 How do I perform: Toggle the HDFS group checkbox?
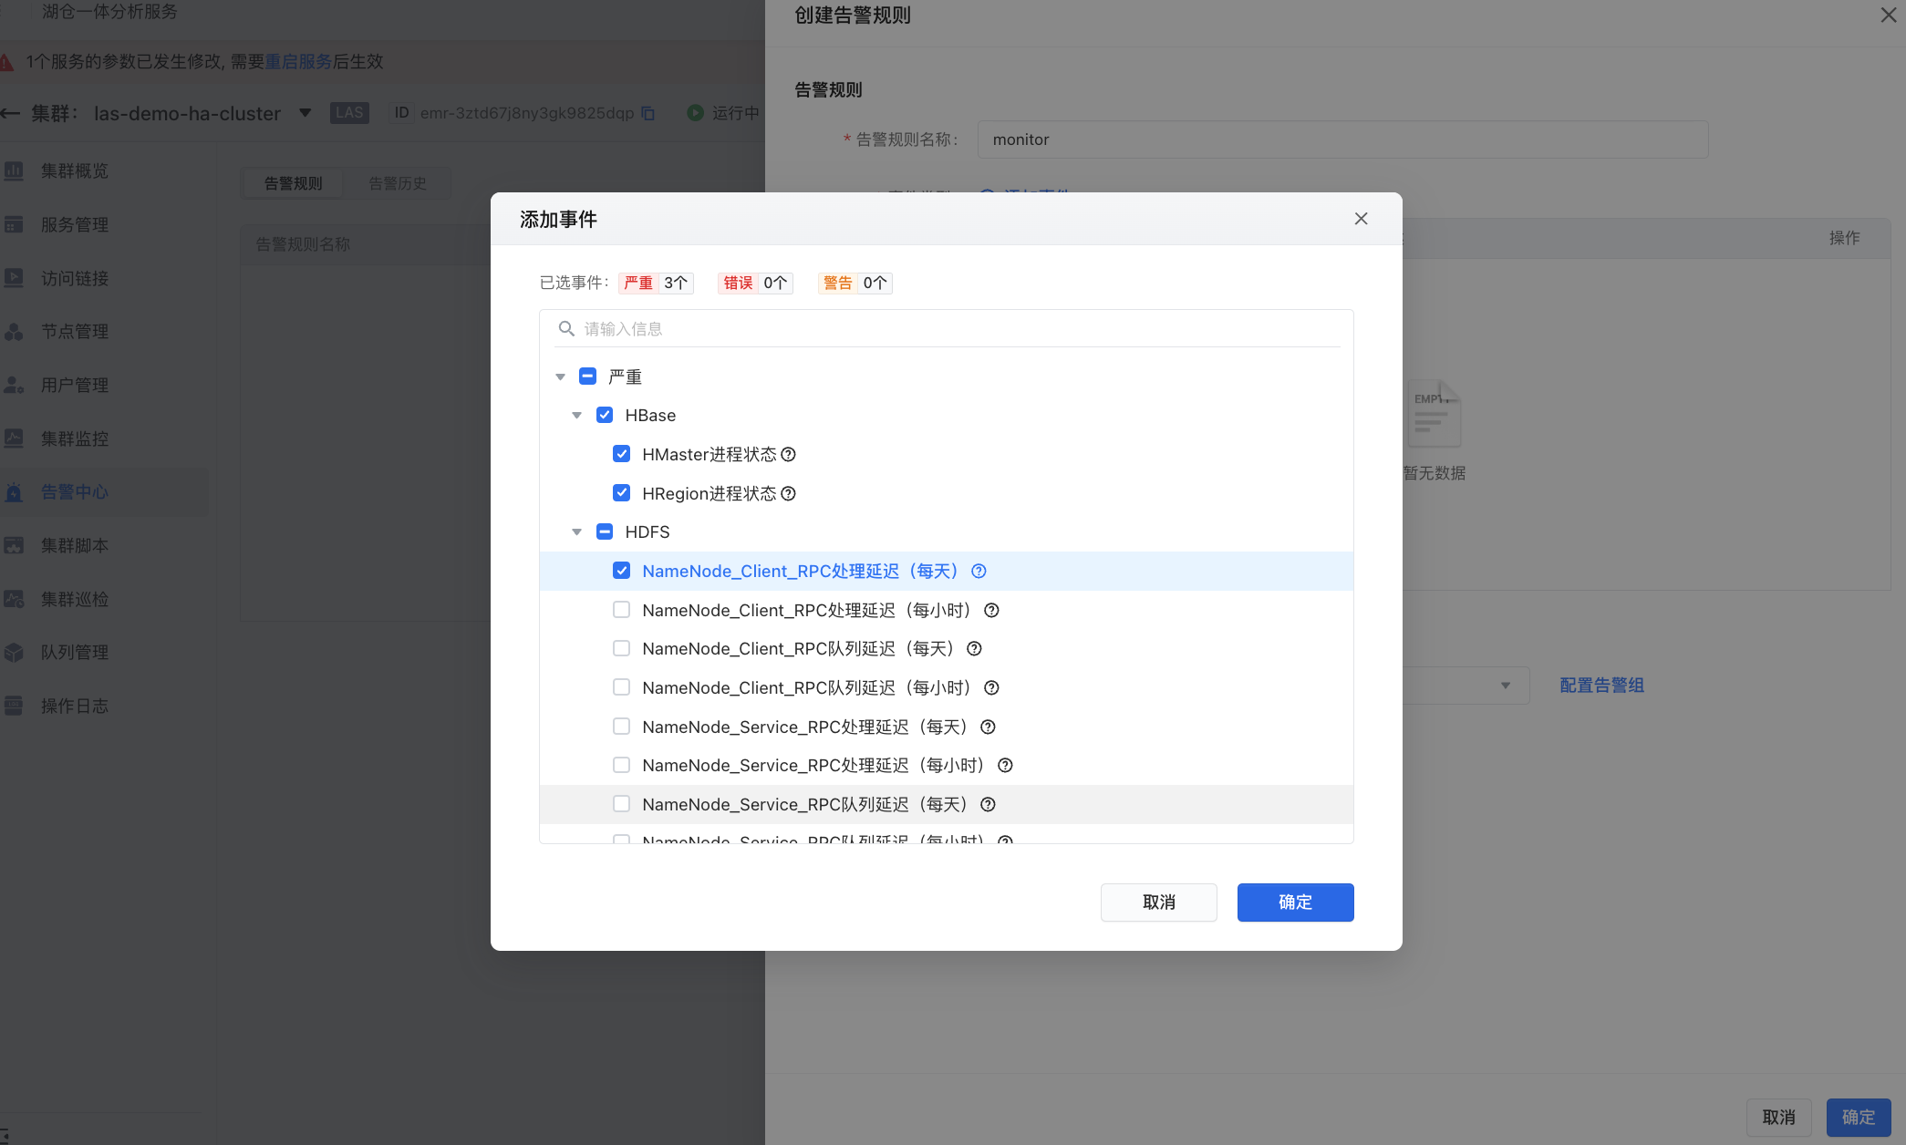pos(605,531)
